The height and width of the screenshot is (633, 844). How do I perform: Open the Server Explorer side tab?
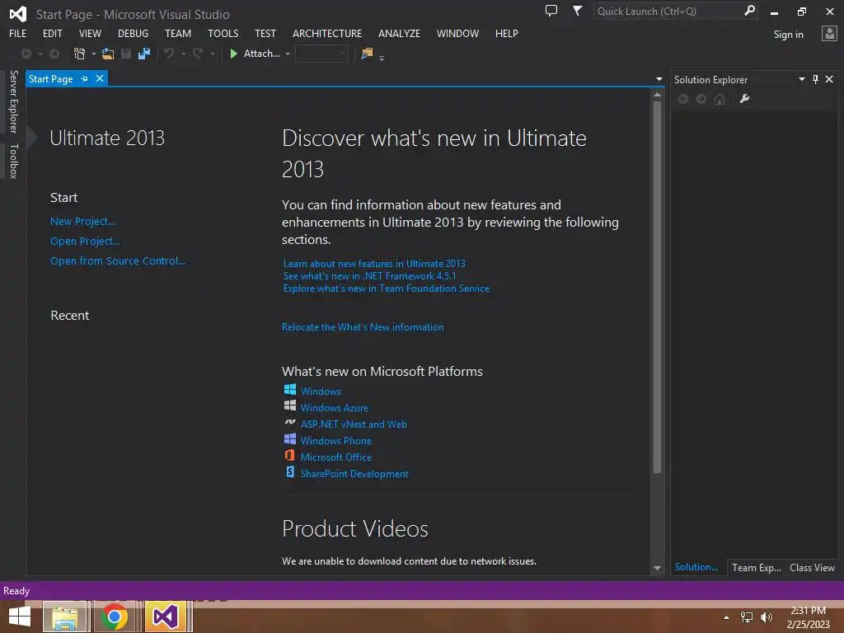point(13,101)
